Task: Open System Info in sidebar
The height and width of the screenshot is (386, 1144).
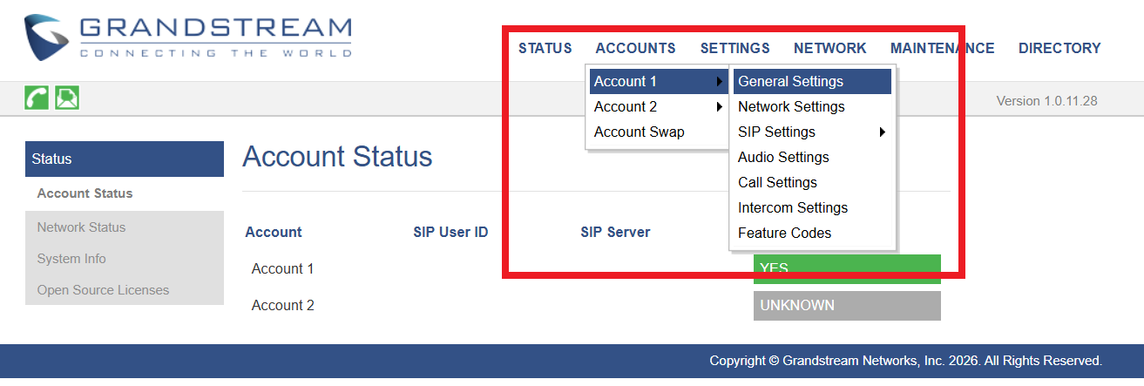Action: (x=125, y=258)
